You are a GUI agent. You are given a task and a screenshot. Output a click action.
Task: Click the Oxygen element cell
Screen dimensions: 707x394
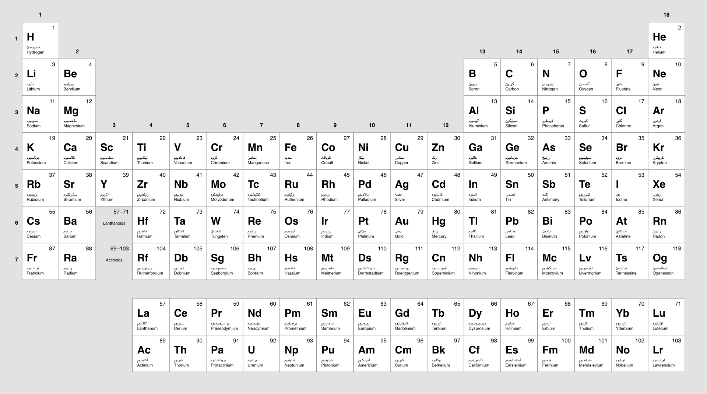tap(593, 77)
